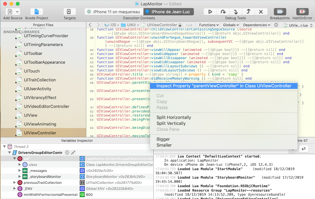
Task: Open the Targets toolbar icon
Action: (69, 12)
